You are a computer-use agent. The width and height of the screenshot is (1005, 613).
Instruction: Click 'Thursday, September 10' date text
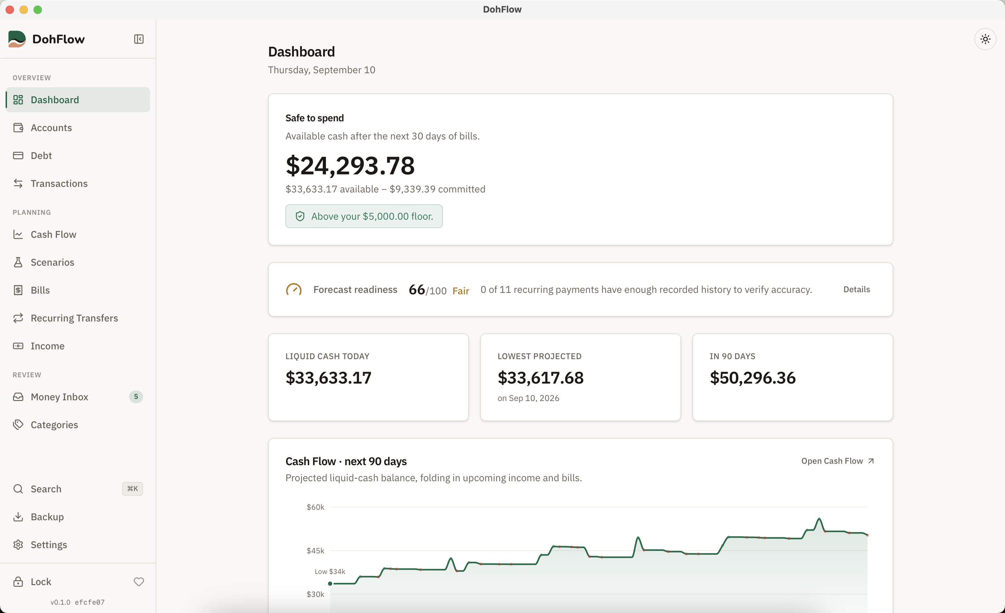click(x=321, y=70)
